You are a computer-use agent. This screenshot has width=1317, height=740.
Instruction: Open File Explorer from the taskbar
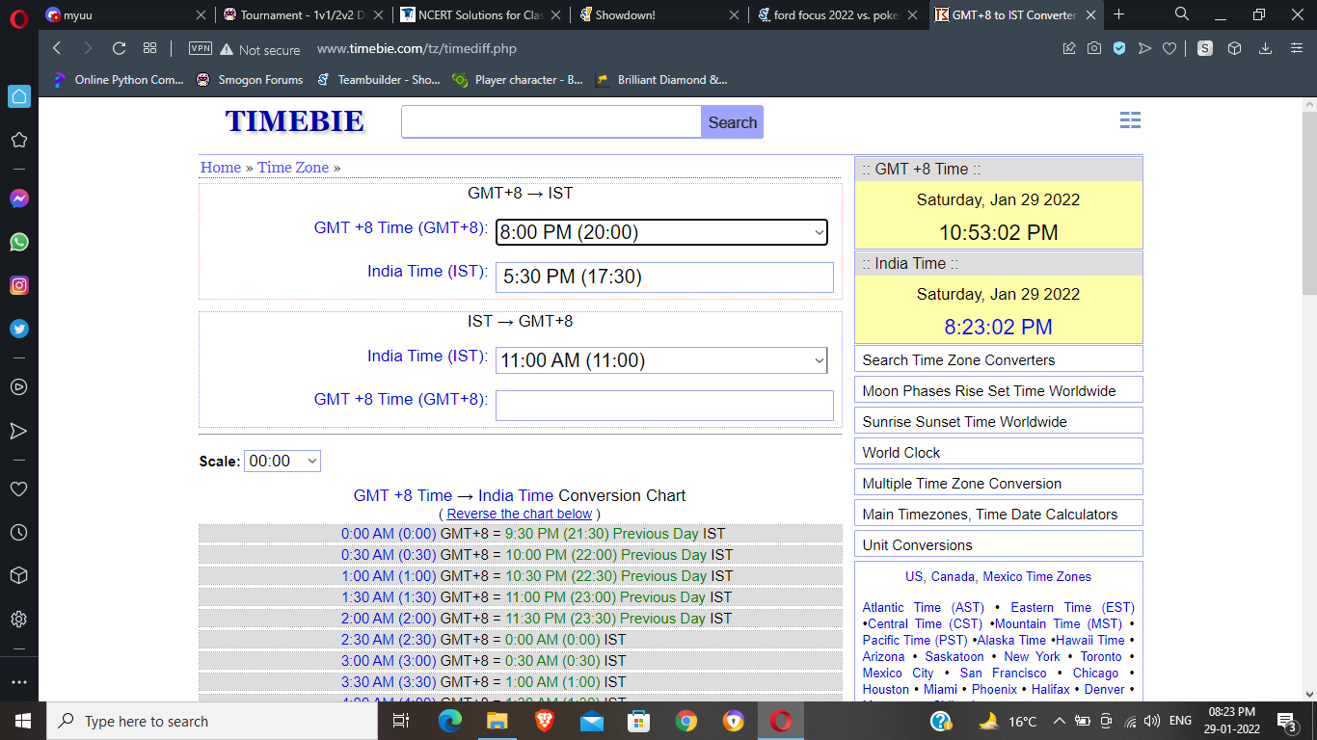(x=497, y=721)
